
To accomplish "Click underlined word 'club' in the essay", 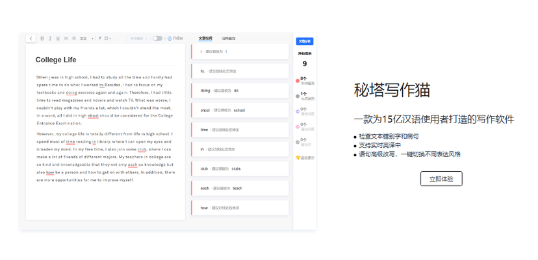I will (x=142, y=149).
